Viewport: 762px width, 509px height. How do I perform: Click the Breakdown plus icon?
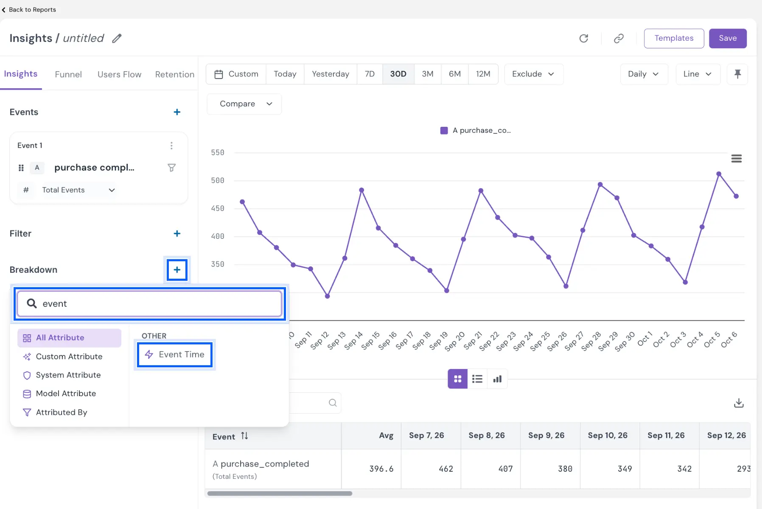[177, 270]
